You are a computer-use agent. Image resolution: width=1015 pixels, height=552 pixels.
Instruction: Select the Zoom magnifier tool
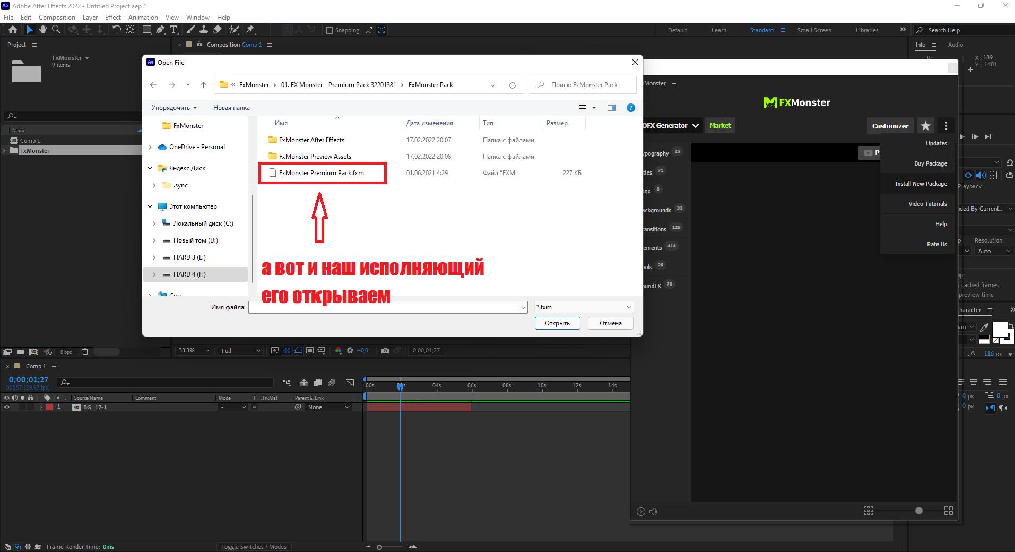coord(56,30)
